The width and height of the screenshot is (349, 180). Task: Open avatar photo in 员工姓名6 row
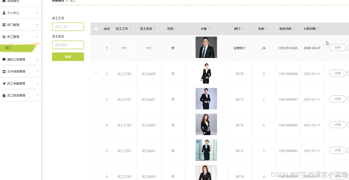(x=206, y=124)
